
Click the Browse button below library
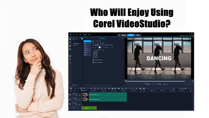75,85
